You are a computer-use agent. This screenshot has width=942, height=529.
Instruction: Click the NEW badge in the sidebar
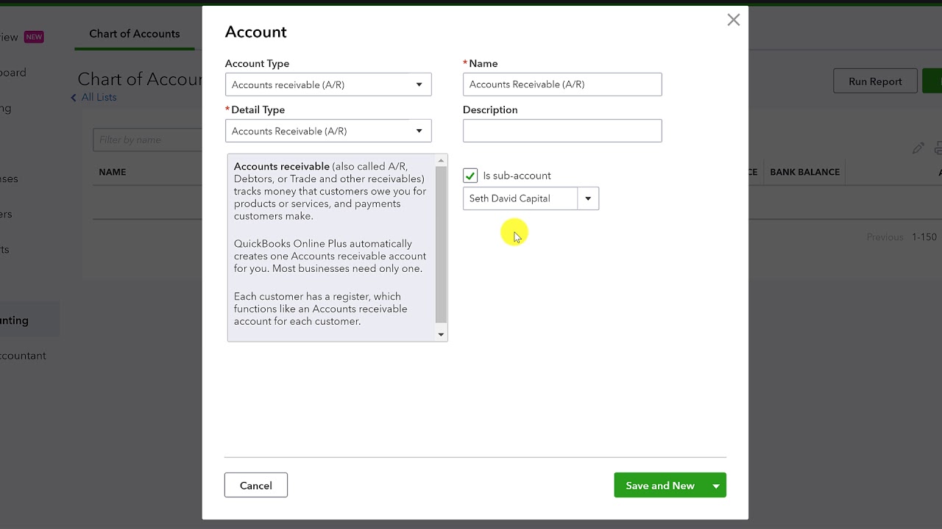[x=34, y=37]
